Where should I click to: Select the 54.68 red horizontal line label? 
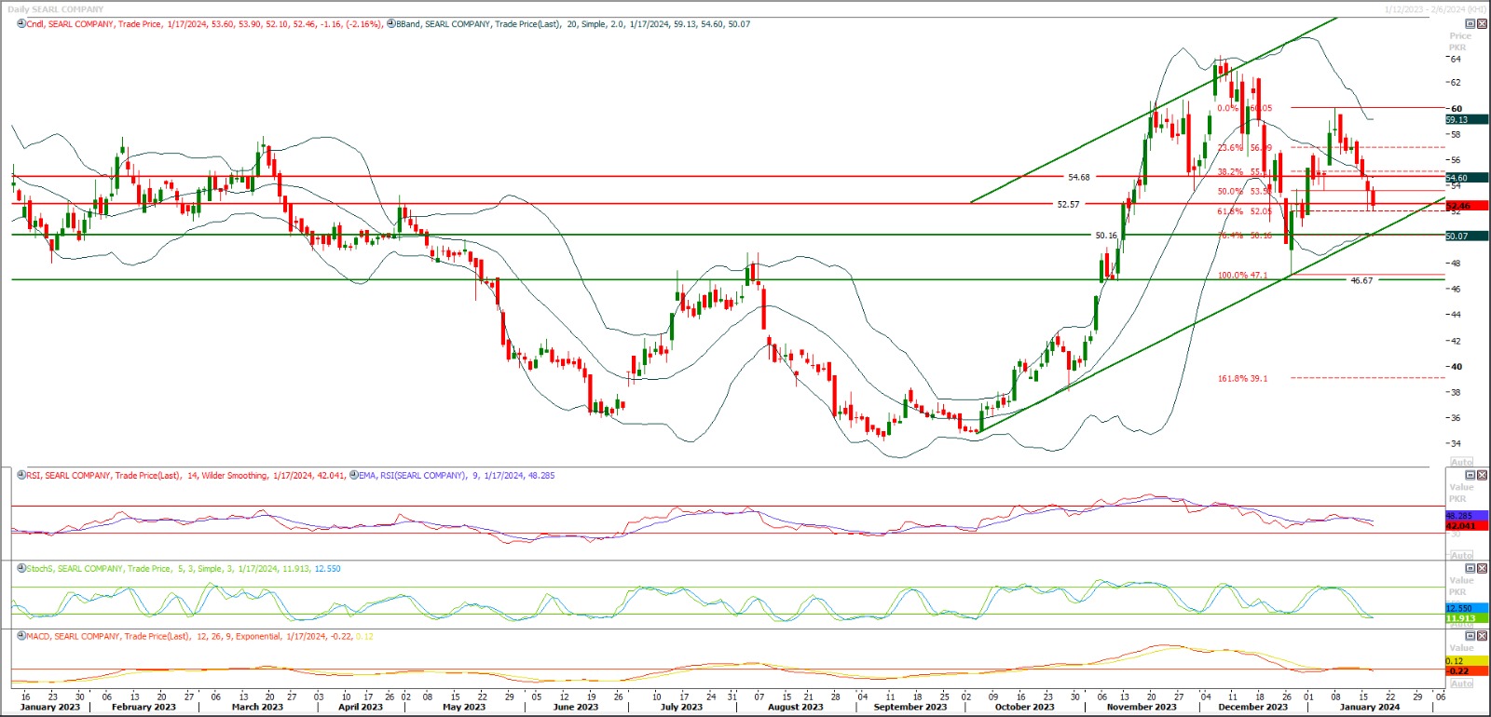pos(1078,177)
